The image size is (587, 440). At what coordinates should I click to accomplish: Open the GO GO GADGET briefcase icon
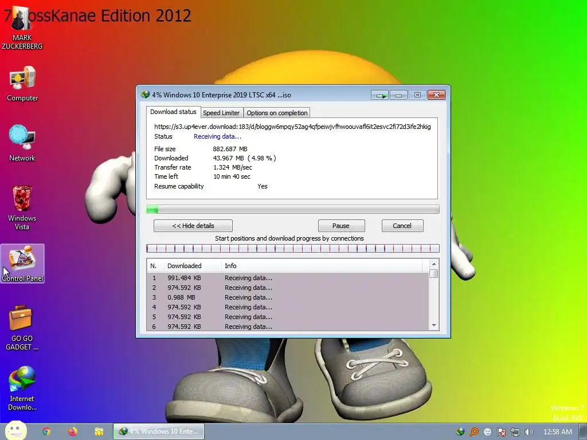[x=22, y=328]
